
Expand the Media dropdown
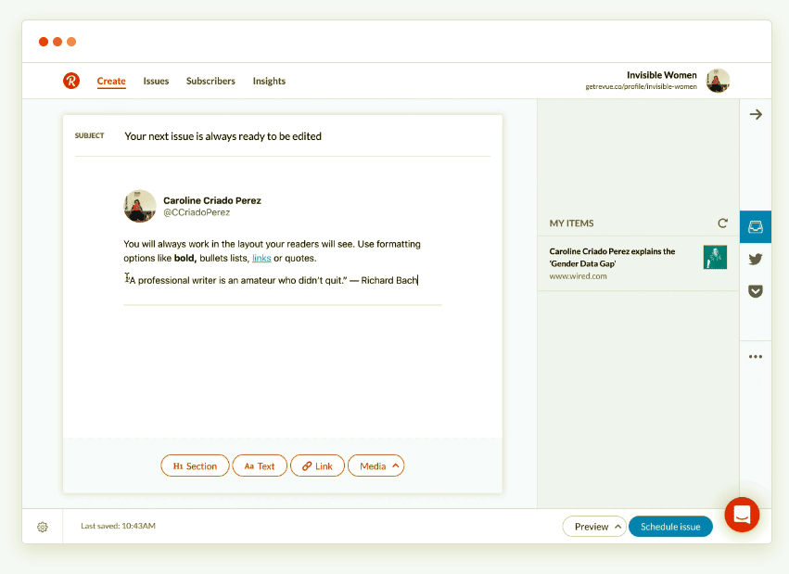[376, 466]
